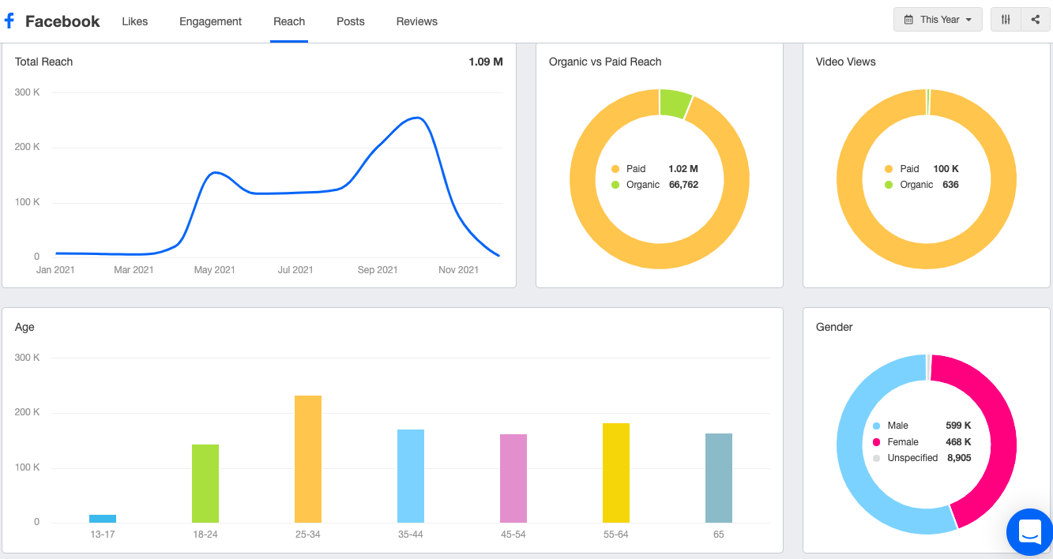Click the Video Views card title
The image size is (1053, 559).
click(846, 62)
